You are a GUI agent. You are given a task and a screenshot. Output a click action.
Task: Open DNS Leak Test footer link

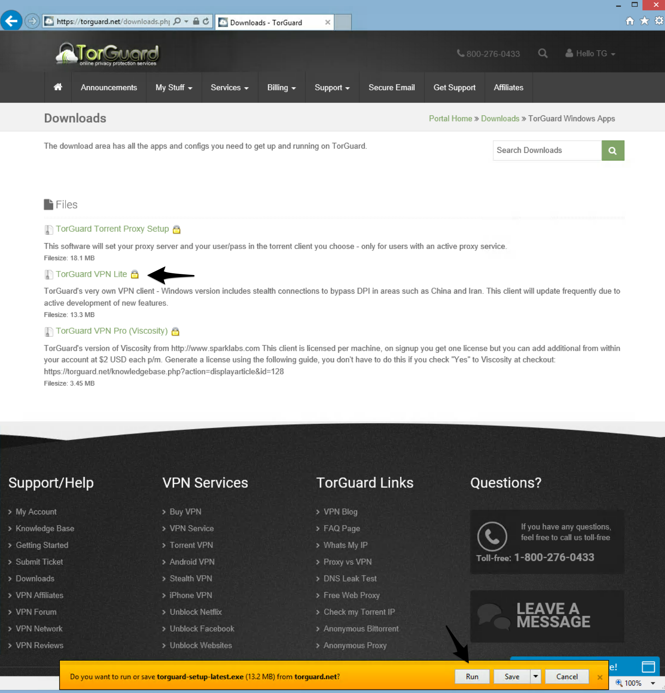point(350,579)
